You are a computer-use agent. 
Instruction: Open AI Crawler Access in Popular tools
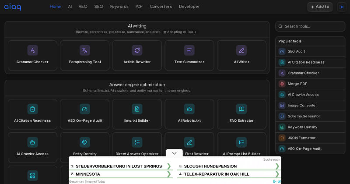pyautogui.click(x=310, y=95)
